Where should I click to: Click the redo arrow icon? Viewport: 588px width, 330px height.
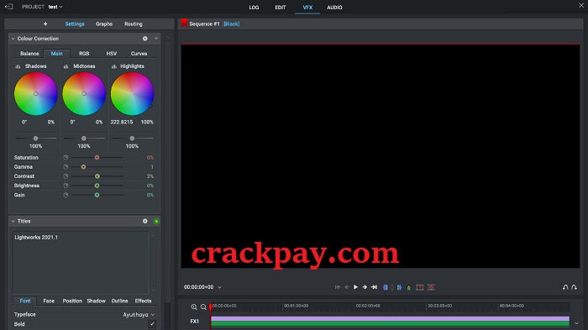click(x=574, y=287)
